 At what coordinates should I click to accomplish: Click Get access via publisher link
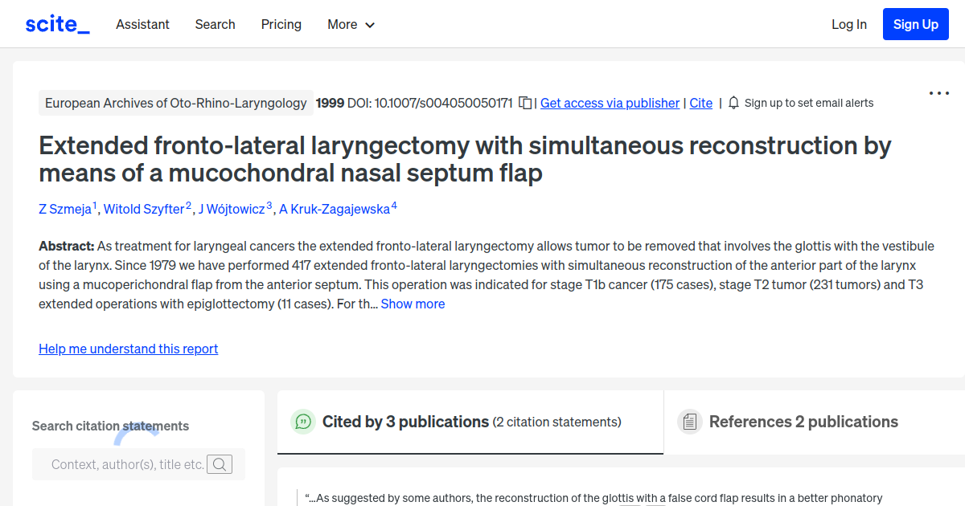coord(610,103)
